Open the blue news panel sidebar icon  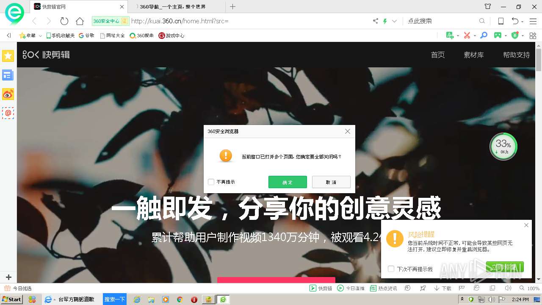click(8, 75)
